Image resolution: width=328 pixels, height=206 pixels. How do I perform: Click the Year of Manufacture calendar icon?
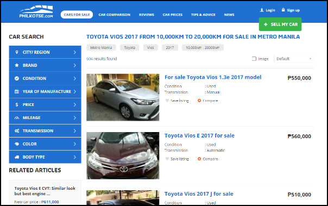click(17, 91)
